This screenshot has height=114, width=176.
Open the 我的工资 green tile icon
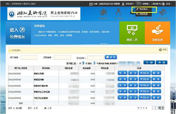click(132, 30)
